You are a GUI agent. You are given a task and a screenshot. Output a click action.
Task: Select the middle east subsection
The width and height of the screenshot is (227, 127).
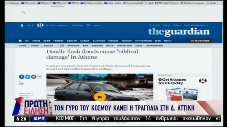124,46
